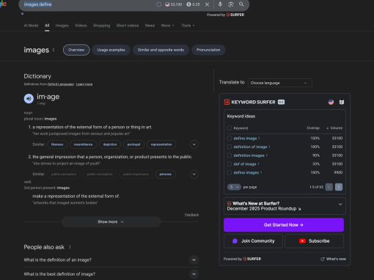Play pronunciation audio for im·age

[x=29, y=99]
